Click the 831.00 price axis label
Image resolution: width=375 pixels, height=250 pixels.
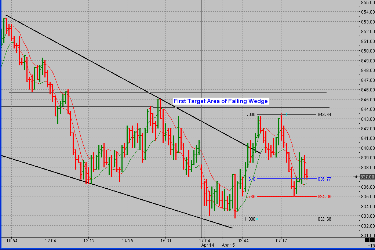368,235
